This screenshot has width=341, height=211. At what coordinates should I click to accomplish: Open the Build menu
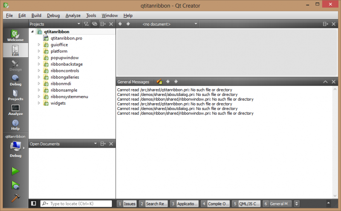pyautogui.click(x=36, y=15)
